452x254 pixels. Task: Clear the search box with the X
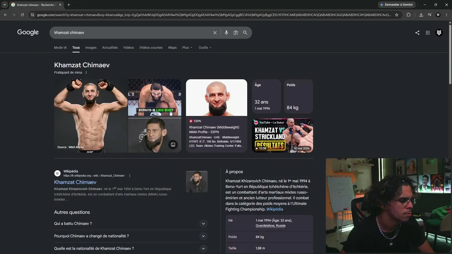coord(215,32)
